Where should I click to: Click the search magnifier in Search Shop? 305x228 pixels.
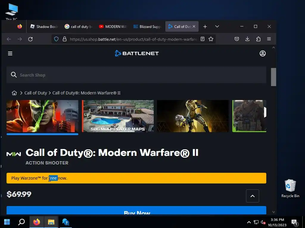pos(14,75)
